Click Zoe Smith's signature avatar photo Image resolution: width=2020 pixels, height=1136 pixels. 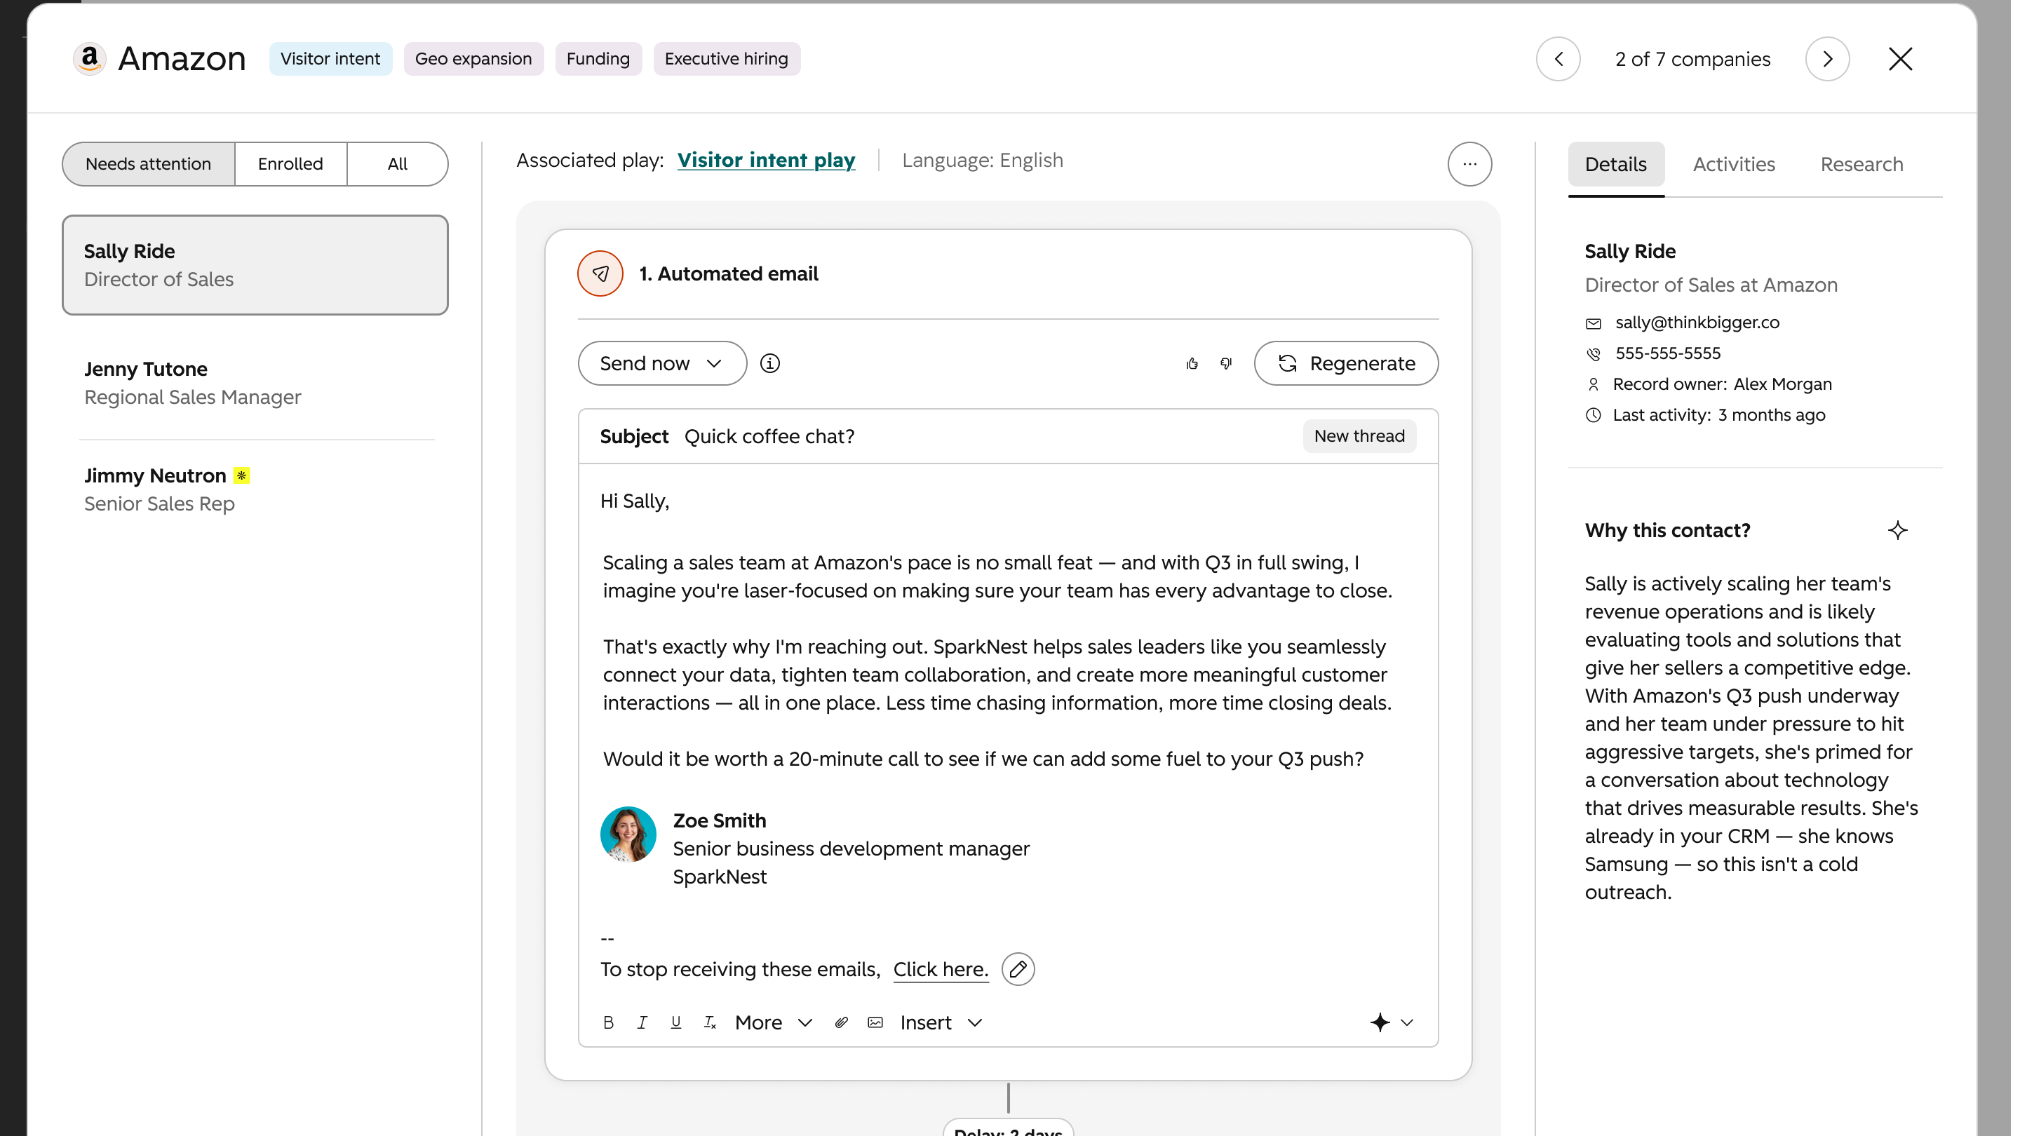click(628, 834)
